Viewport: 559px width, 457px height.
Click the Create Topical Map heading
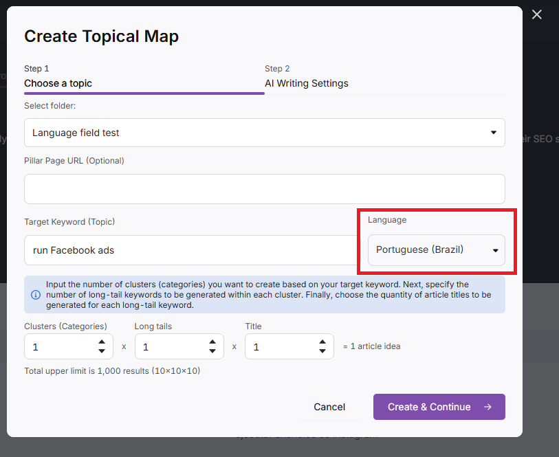click(101, 36)
